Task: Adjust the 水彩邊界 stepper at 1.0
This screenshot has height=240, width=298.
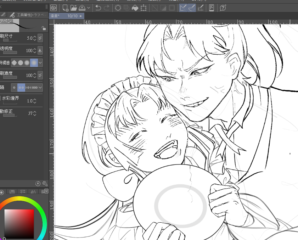Action: click(35, 101)
